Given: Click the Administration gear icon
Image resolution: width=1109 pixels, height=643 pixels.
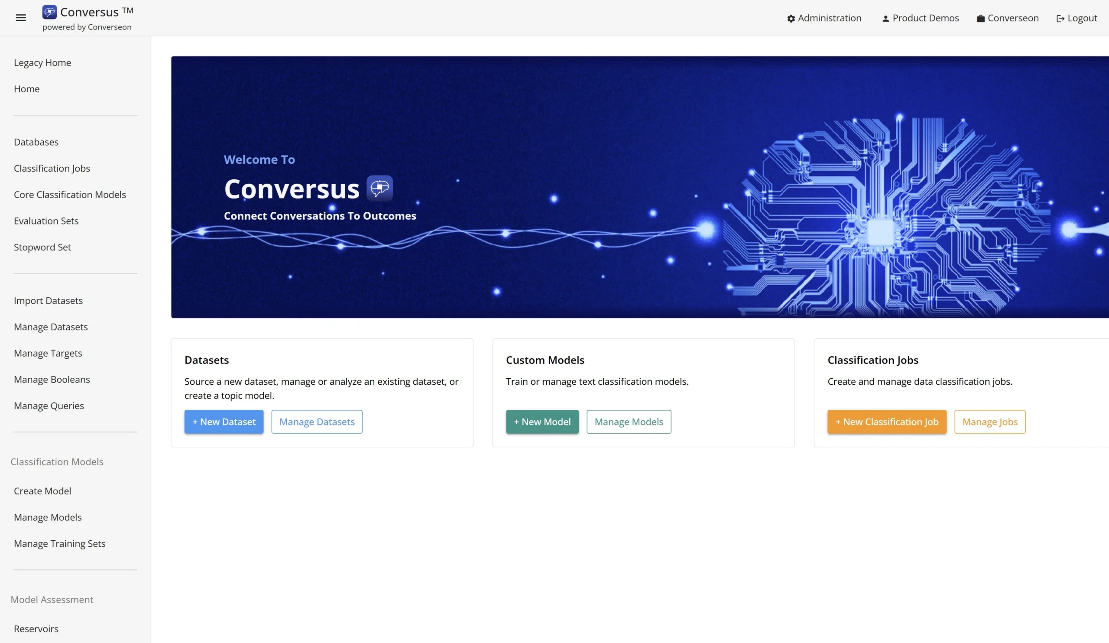Looking at the screenshot, I should click(x=791, y=19).
